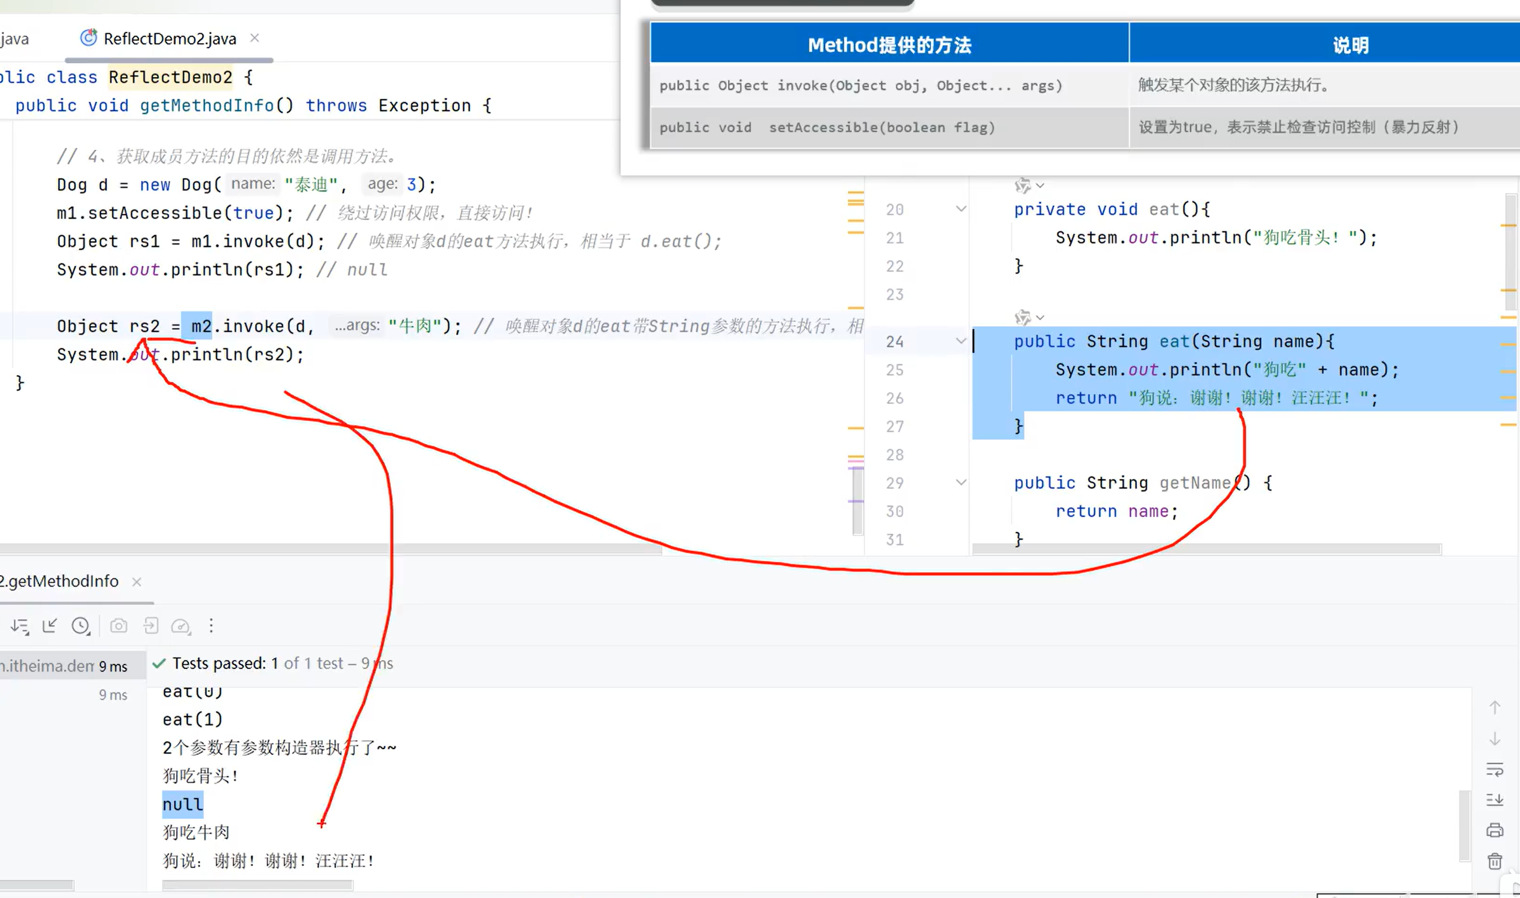Viewport: 1520px width, 898px height.
Task: Click the up arrow in console sidebar
Action: pos(1495,707)
